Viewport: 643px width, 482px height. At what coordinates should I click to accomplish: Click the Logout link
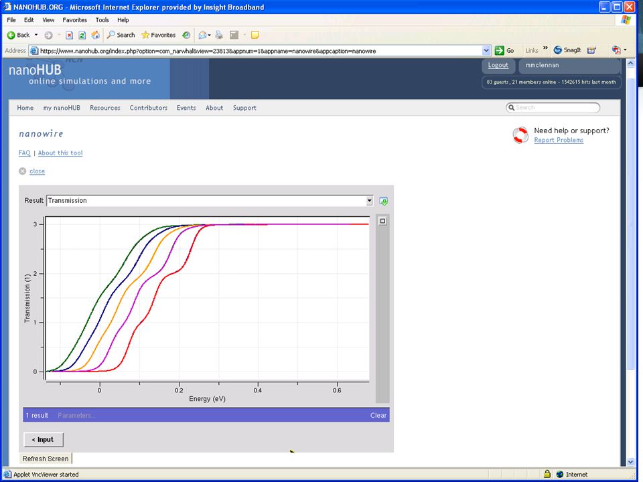click(x=498, y=65)
